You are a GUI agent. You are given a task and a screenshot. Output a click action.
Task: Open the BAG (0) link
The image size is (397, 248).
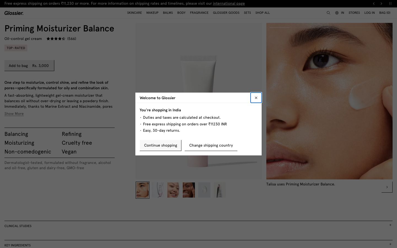click(x=385, y=13)
